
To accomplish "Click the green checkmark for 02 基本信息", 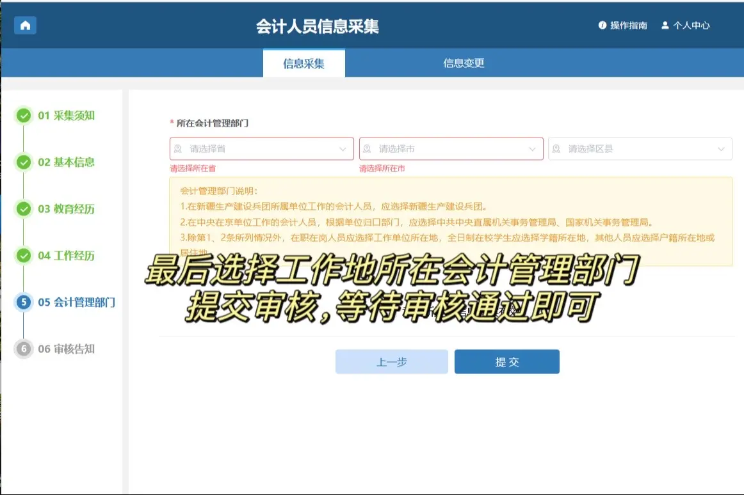I will [24, 162].
